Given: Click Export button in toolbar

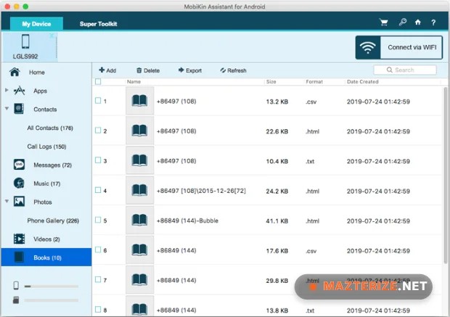Looking at the screenshot, I should [x=189, y=70].
